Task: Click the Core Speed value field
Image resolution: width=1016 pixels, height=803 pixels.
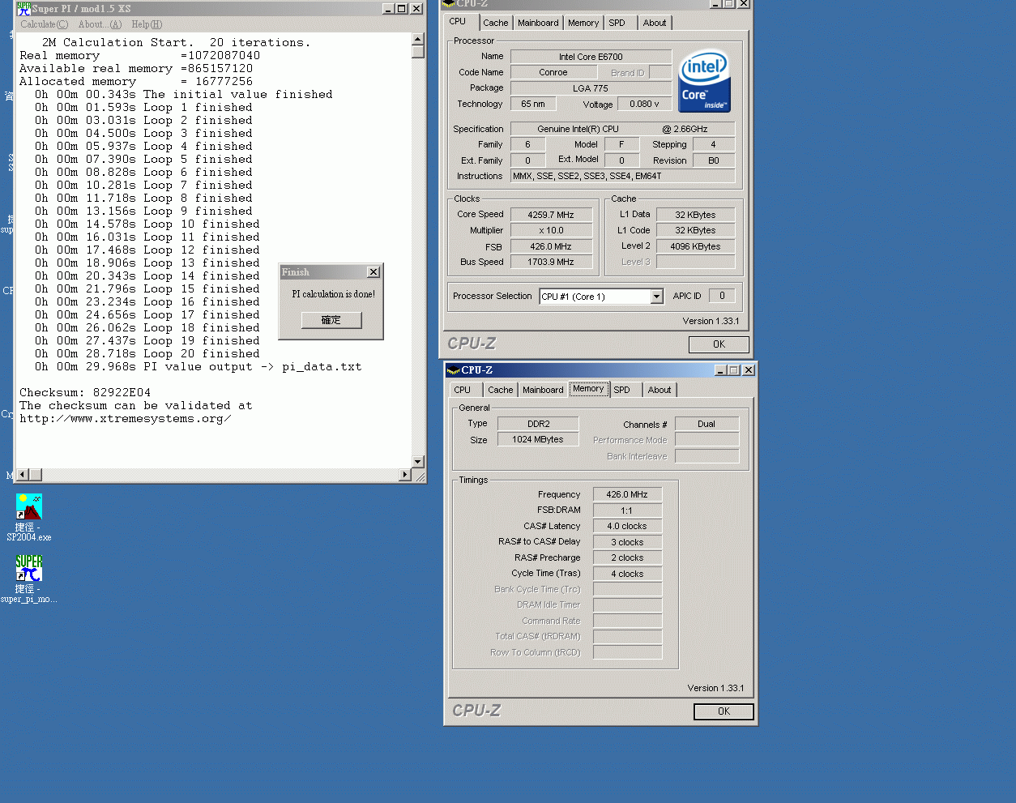Action: tap(551, 215)
